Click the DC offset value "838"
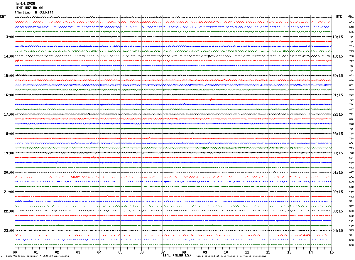 pos(351,95)
